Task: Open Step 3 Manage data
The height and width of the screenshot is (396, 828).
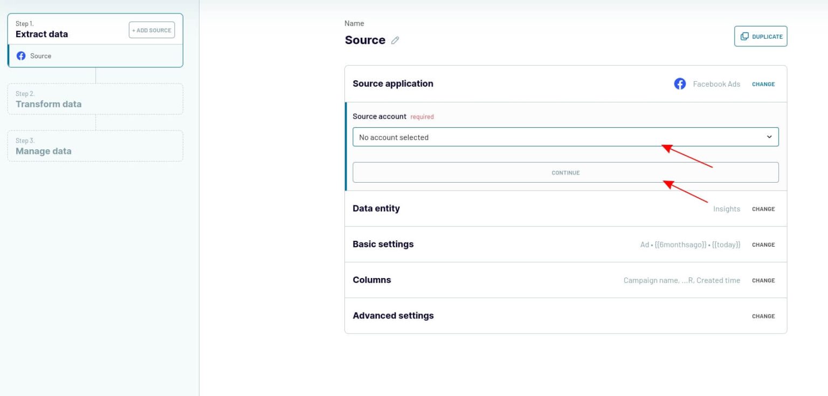Action: pos(95,145)
